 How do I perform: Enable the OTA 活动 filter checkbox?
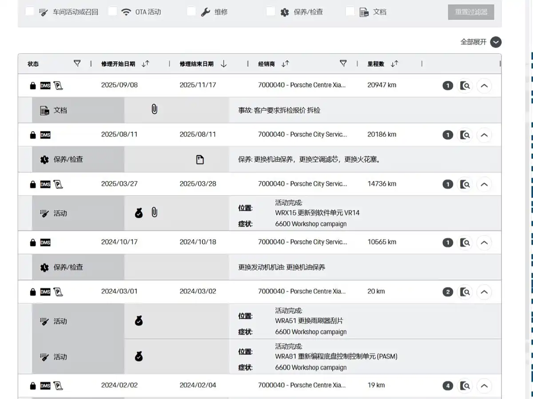coord(113,12)
